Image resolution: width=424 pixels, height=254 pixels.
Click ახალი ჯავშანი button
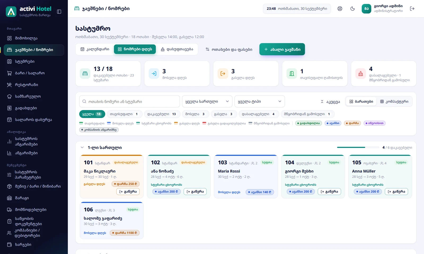[x=282, y=49]
